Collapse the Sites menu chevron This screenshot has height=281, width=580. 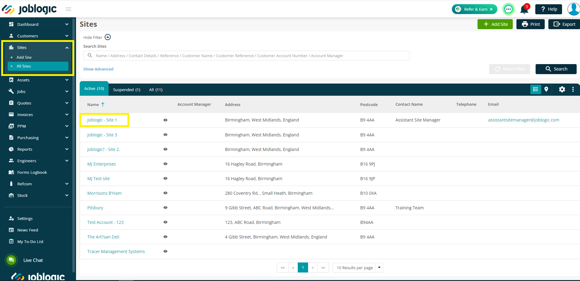click(67, 48)
